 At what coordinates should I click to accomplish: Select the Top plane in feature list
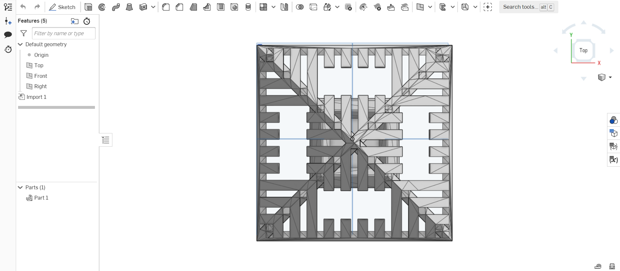coord(39,65)
